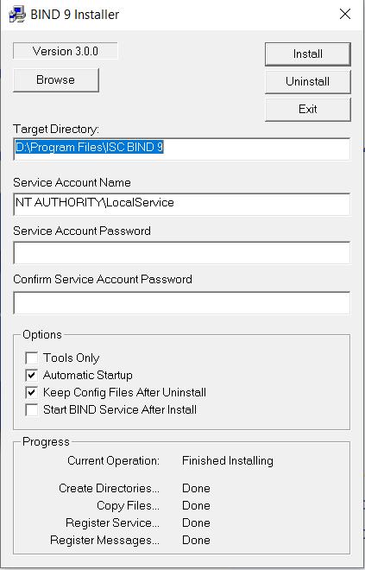Exit the installer with the Exit button
The image size is (365, 570).
pos(307,109)
